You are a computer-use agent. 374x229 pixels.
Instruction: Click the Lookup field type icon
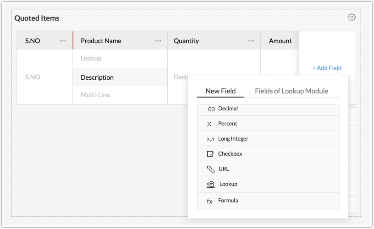click(x=211, y=184)
